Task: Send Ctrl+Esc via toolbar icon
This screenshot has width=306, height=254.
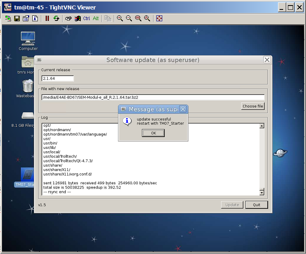Action: (x=78, y=19)
